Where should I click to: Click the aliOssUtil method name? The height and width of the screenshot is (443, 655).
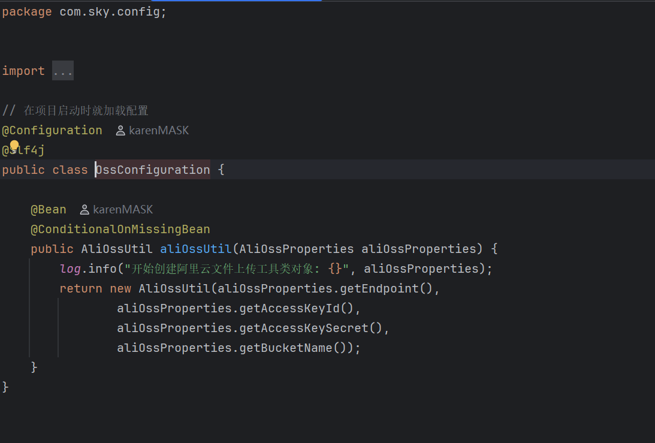click(196, 249)
